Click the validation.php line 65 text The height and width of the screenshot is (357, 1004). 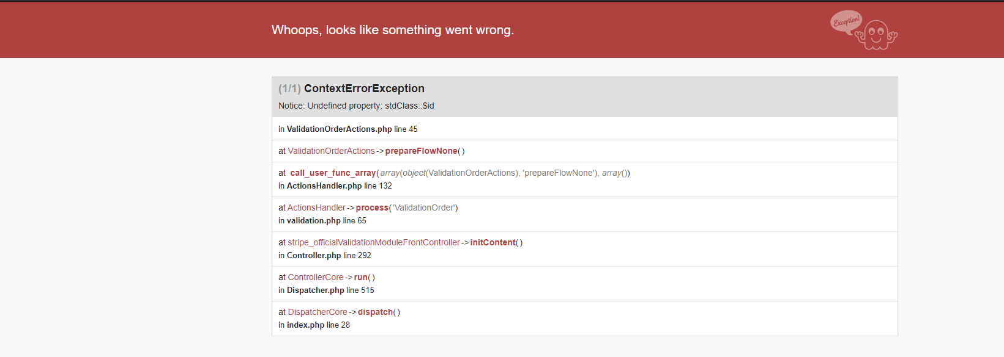322,220
